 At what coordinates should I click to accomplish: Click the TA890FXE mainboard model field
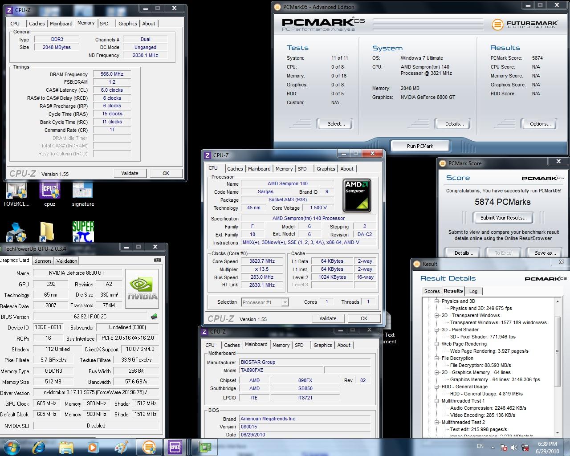click(x=281, y=370)
